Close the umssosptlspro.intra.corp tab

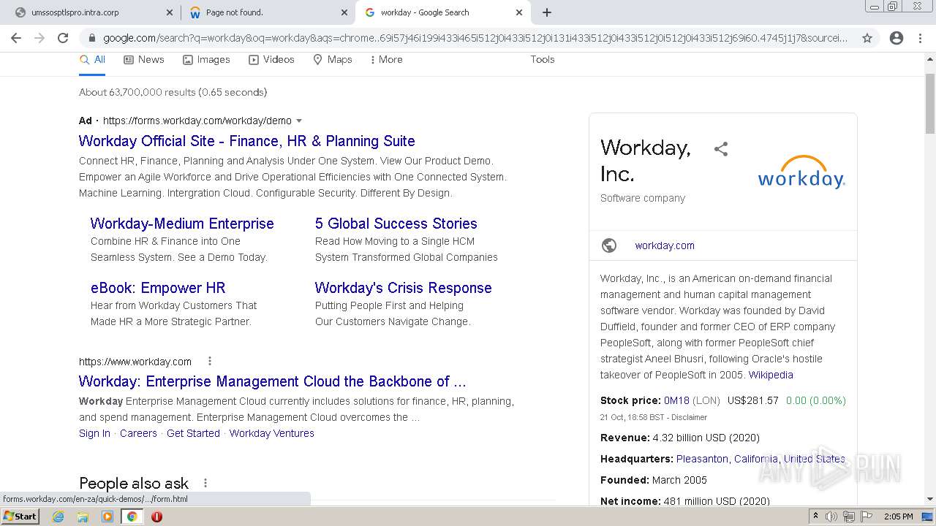(169, 12)
